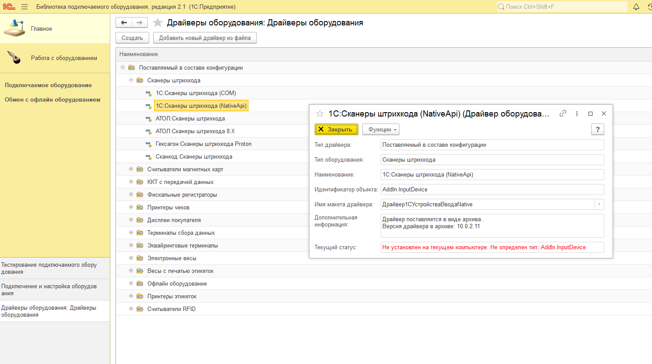This screenshot has width=652, height=364.
Task: Click the Главное desk lamp icon
Action: click(14, 28)
